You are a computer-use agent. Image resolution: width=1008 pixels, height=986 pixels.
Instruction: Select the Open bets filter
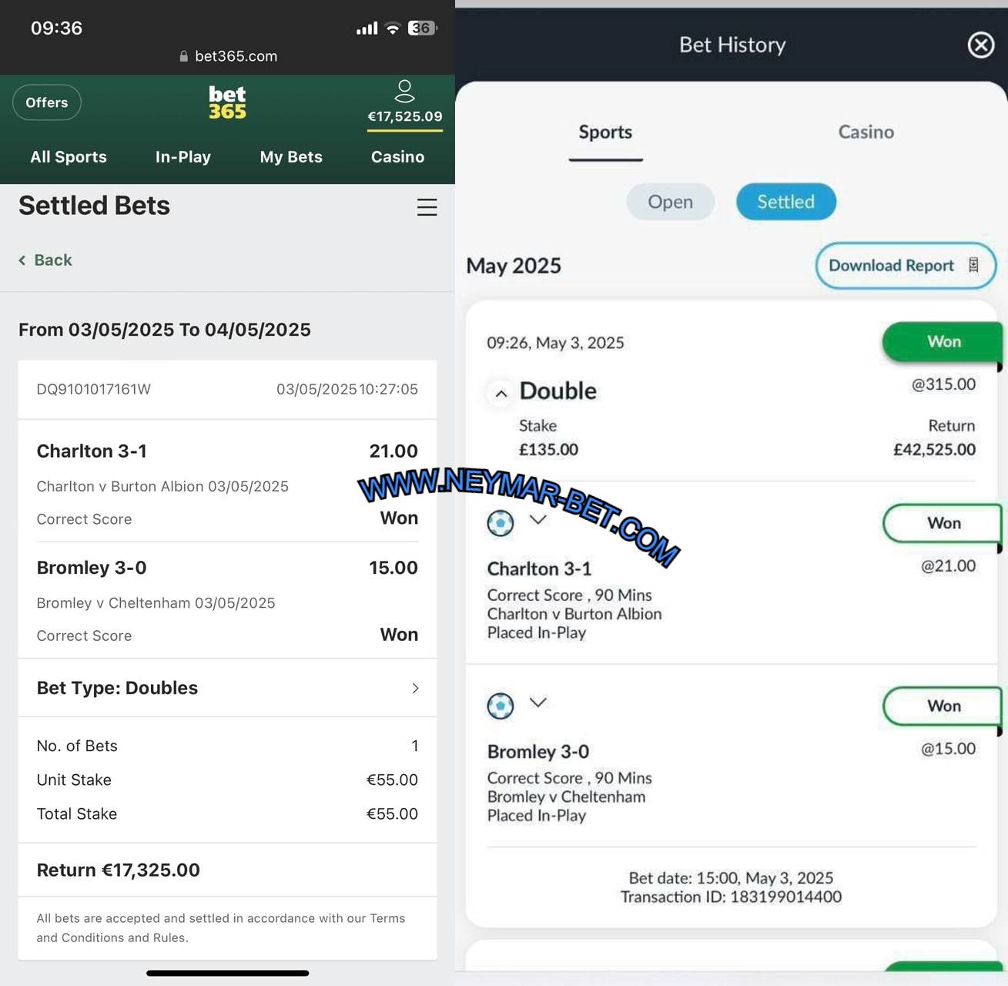click(670, 202)
